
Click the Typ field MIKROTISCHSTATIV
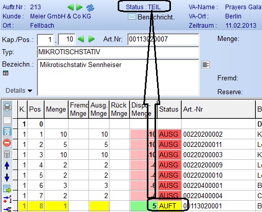tap(118, 52)
